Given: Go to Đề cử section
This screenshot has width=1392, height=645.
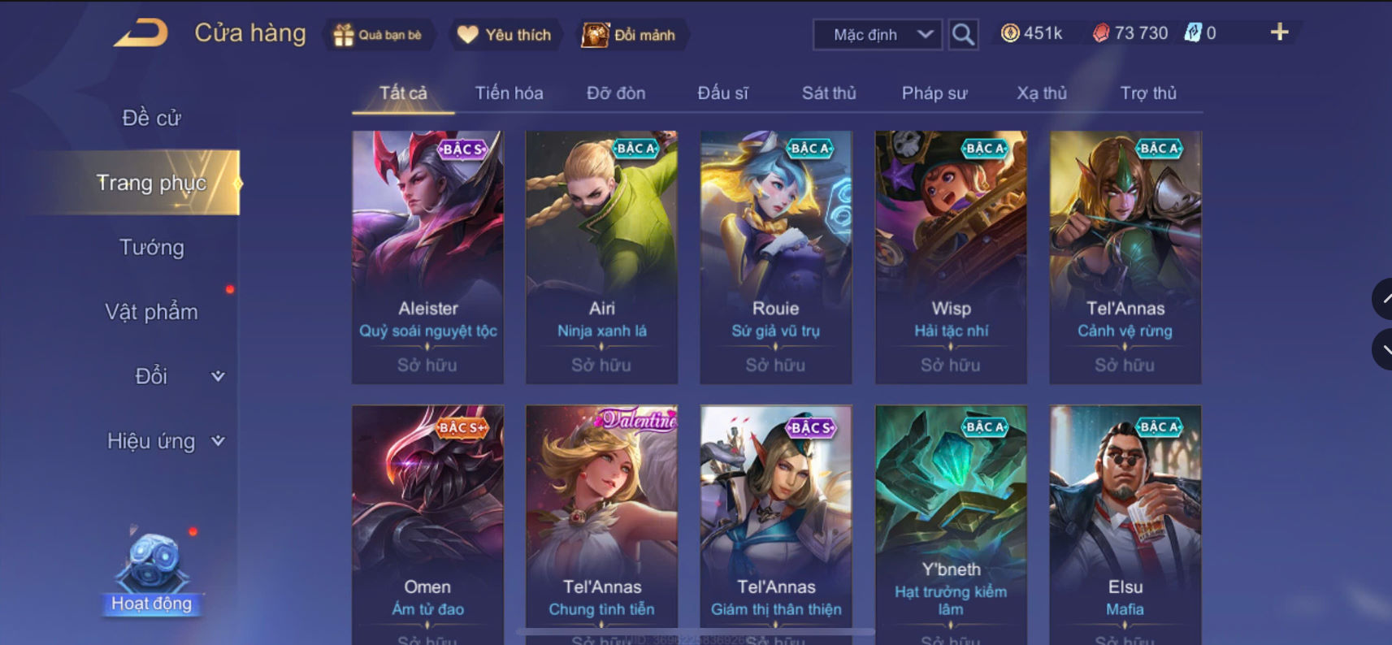Looking at the screenshot, I should tap(152, 118).
